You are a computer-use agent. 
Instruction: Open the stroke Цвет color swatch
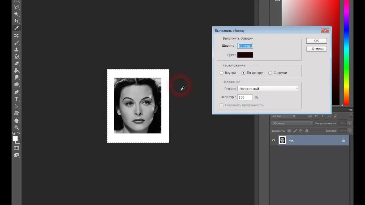245,55
